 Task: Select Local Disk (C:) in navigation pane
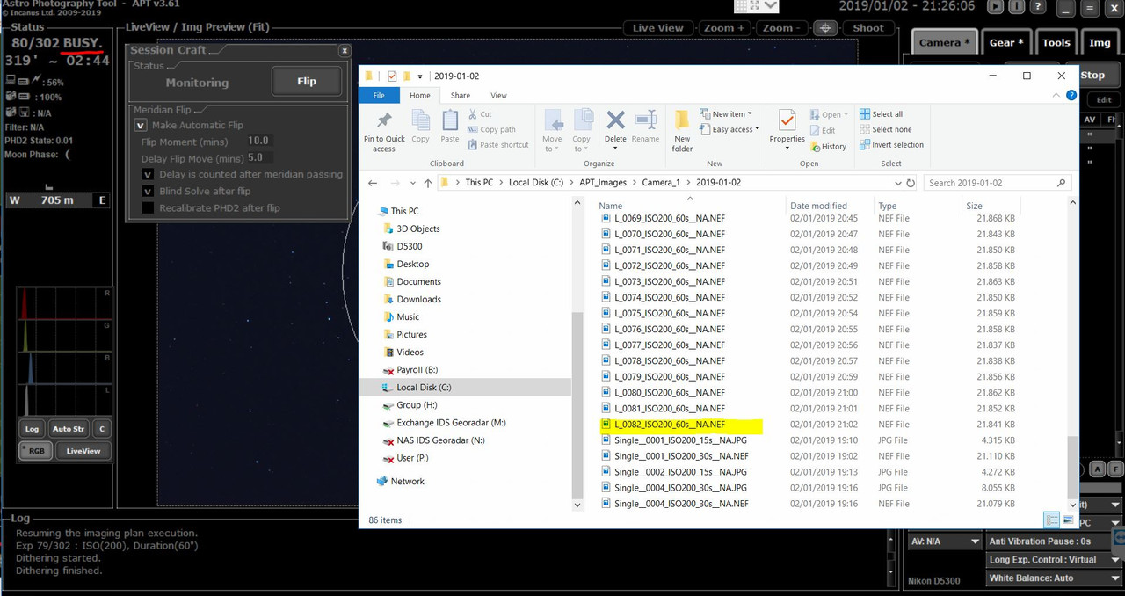[x=424, y=388]
